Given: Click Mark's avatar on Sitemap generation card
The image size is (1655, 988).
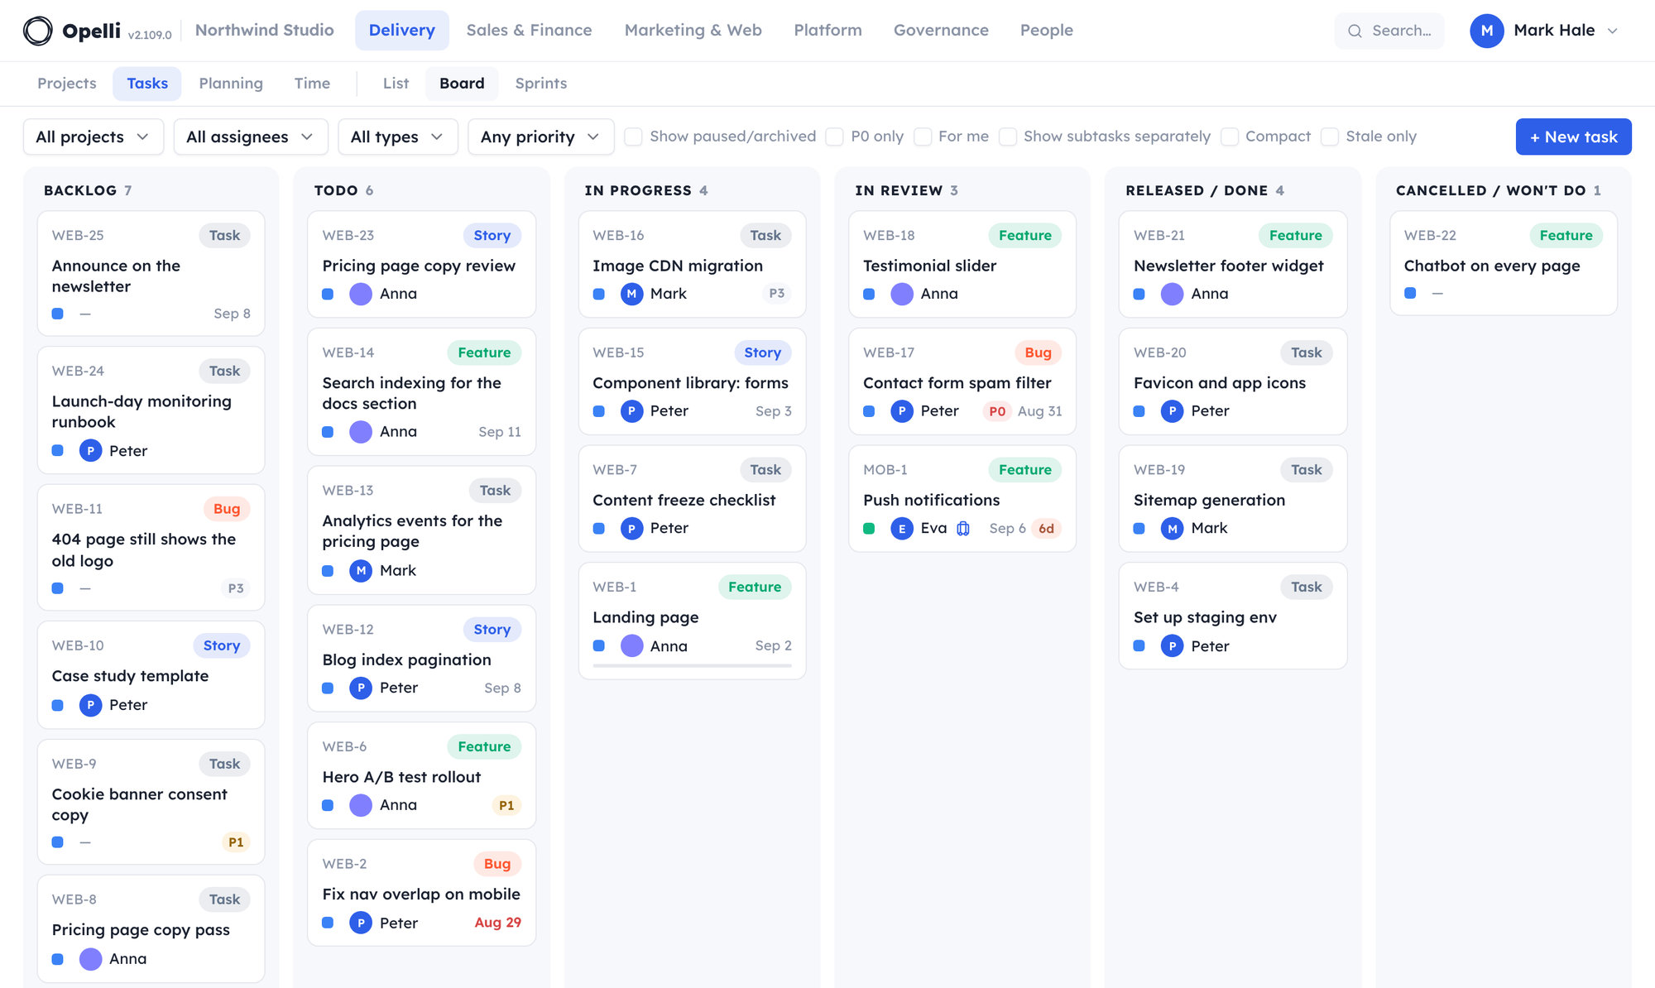Looking at the screenshot, I should 1172,528.
